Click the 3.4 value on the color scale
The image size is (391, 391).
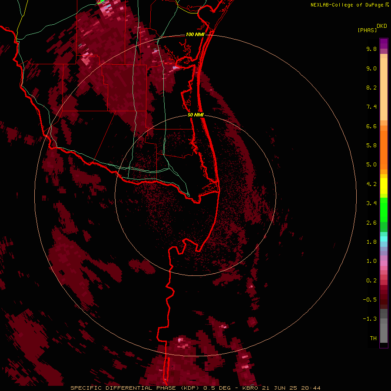tap(371, 203)
